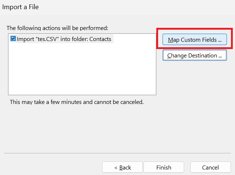The image size is (235, 175).
Task: Choose a different destination folder for import
Action: (x=195, y=56)
